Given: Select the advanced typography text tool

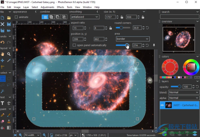Looking at the screenshot, I should click(x=9, y=103).
